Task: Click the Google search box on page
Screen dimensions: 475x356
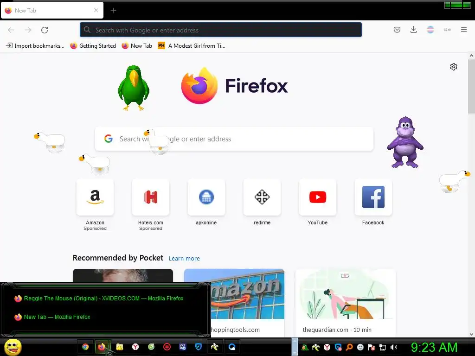Action: pyautogui.click(x=234, y=139)
